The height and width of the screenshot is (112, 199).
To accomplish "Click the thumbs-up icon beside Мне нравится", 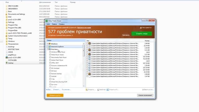I will tap(141, 28).
